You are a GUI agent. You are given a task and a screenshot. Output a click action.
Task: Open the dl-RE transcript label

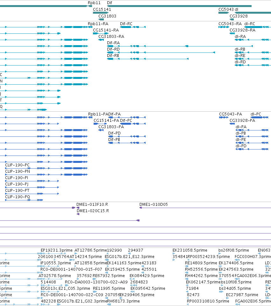240,56
